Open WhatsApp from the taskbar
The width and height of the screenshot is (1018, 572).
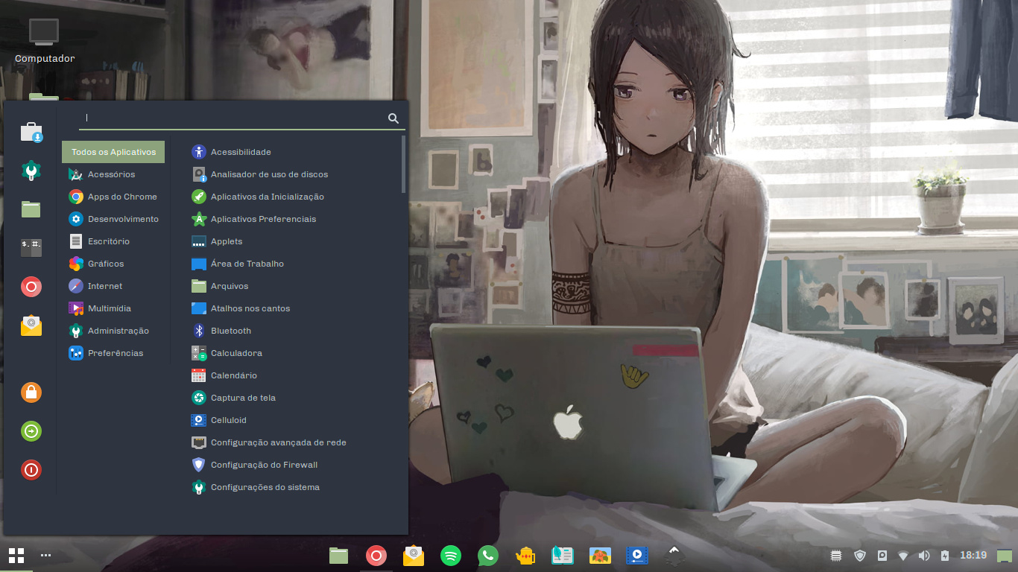487,555
